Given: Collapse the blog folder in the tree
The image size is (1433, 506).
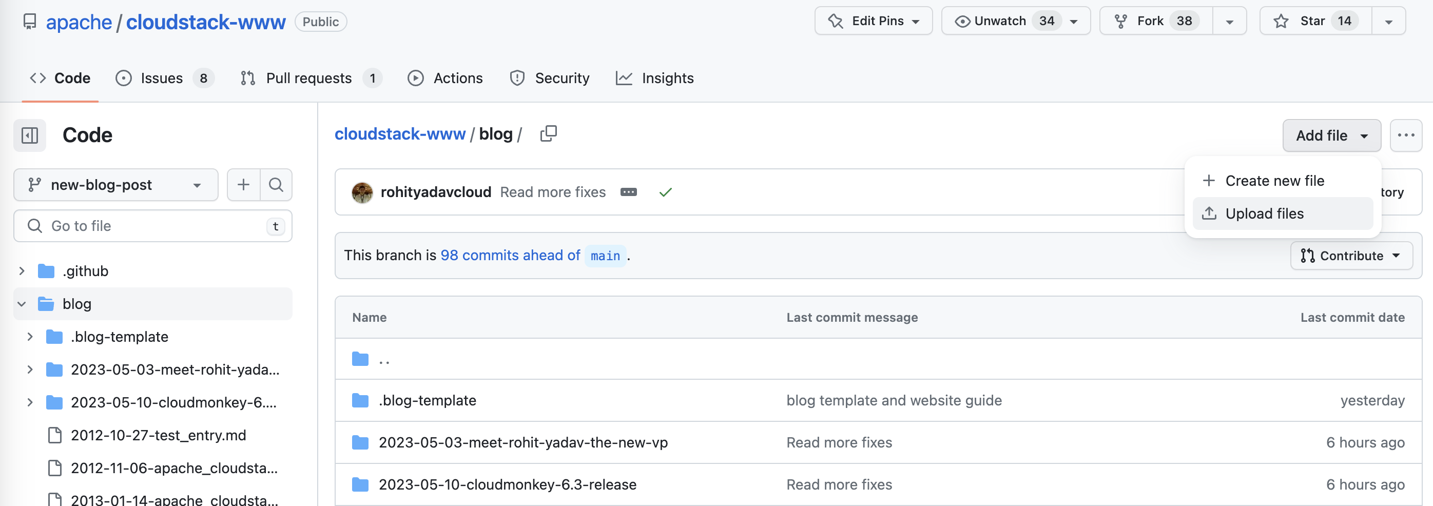Looking at the screenshot, I should coord(22,304).
